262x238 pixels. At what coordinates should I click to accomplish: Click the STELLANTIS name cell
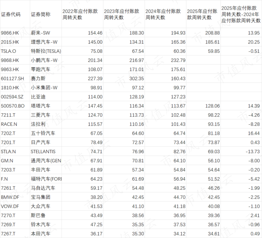[x=43, y=152]
